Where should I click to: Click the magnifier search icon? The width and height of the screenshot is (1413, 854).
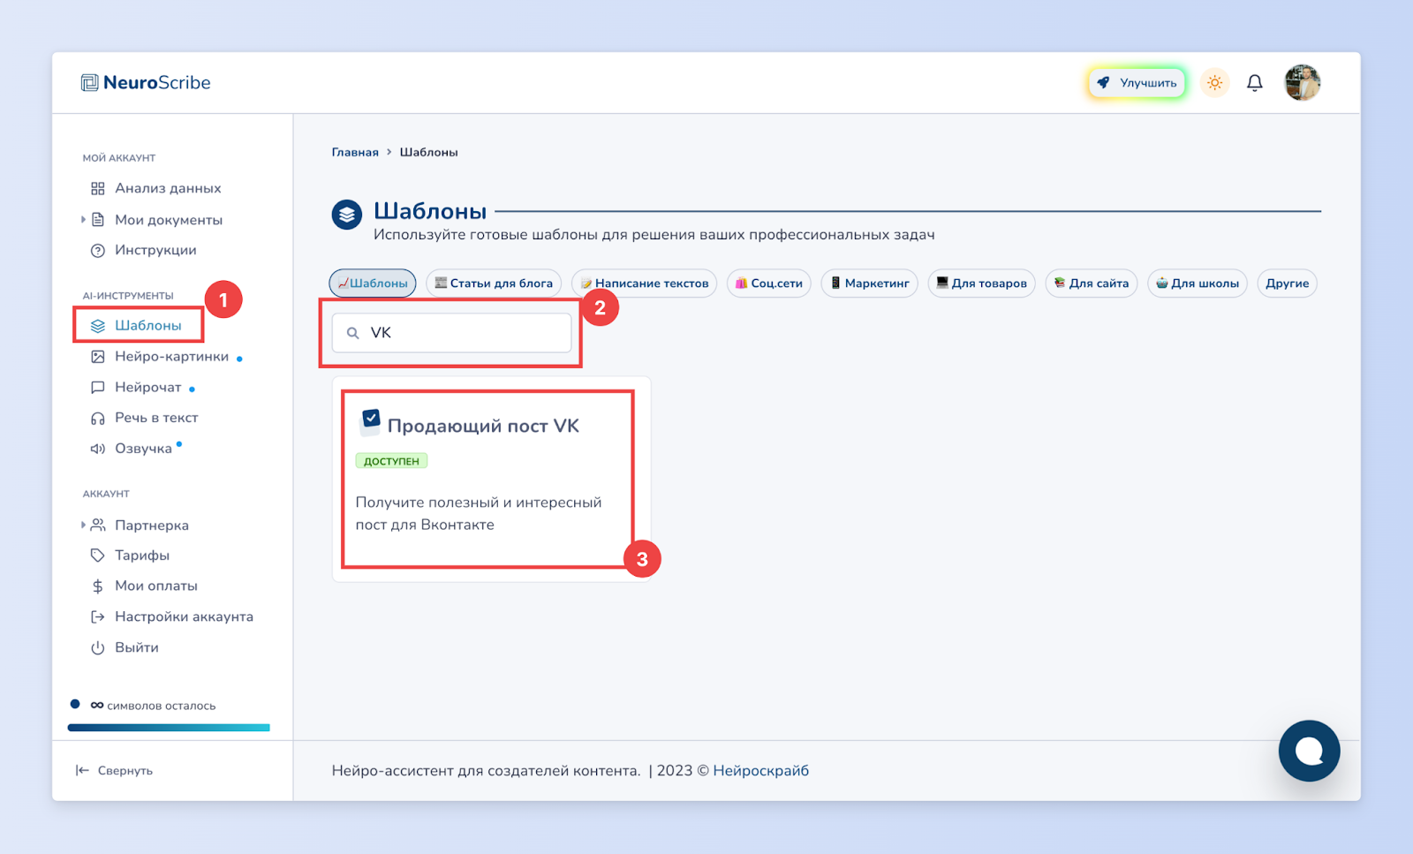coord(352,333)
